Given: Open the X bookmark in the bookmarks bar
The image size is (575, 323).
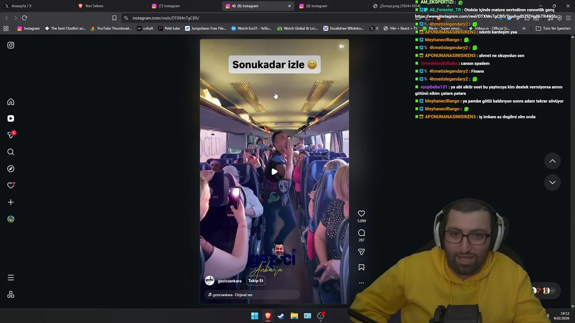Looking at the screenshot, I should (x=374, y=28).
